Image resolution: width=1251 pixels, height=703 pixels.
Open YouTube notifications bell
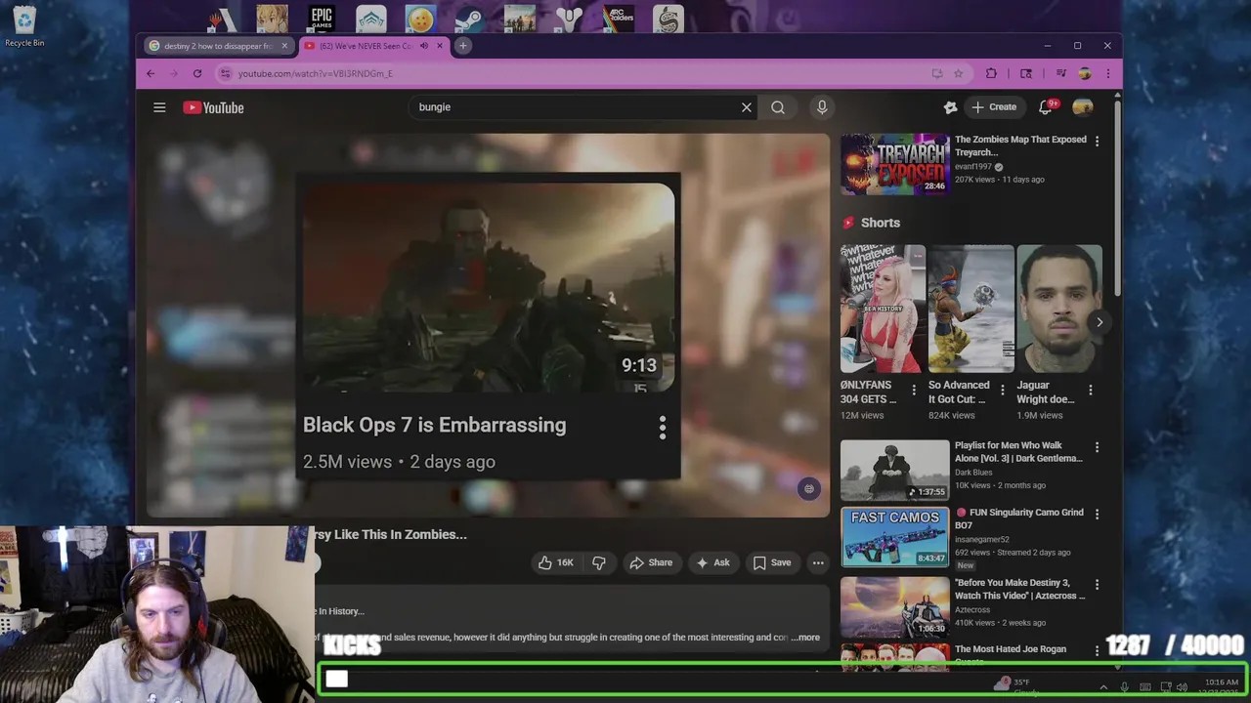[x=1045, y=106]
